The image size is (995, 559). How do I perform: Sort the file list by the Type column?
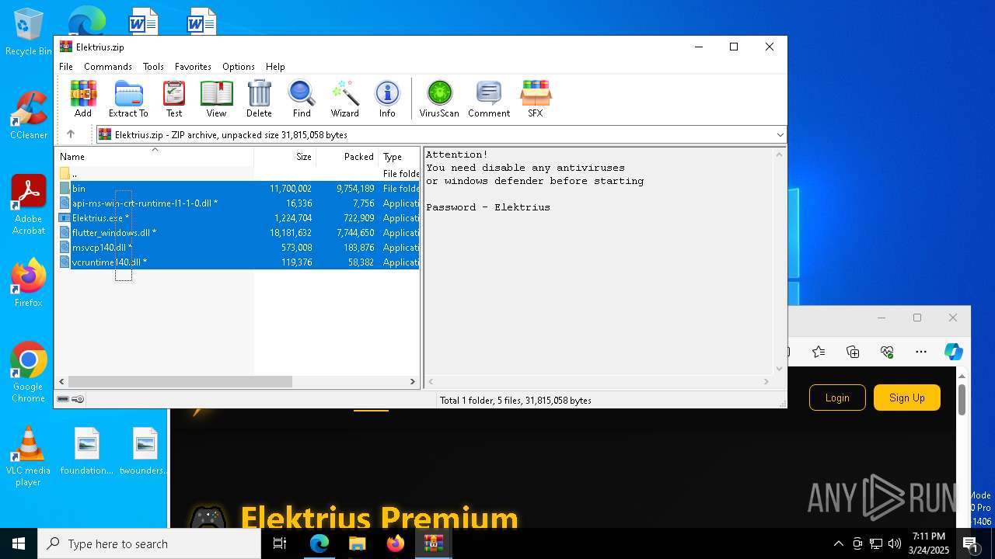(399, 157)
